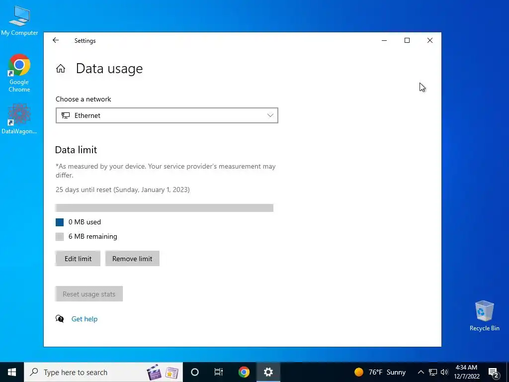
Task: Click the Get help chat icon
Action: coord(60,319)
